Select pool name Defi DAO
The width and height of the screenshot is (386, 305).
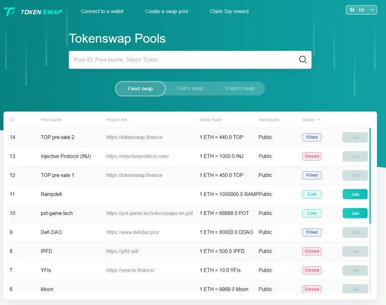(51, 232)
